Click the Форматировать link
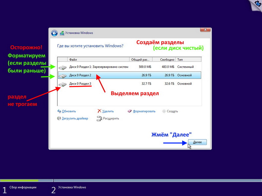 pos(144,111)
